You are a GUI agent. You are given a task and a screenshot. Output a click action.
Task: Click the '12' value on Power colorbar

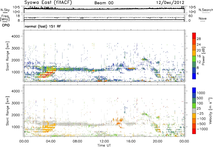(x=199, y=62)
